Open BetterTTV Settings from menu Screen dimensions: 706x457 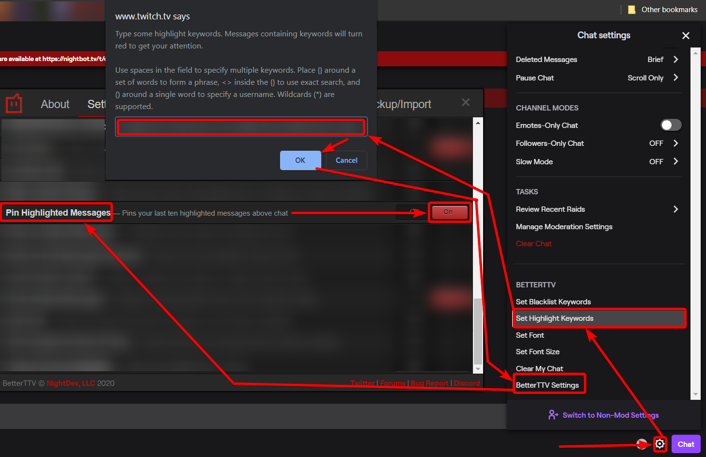coord(548,385)
